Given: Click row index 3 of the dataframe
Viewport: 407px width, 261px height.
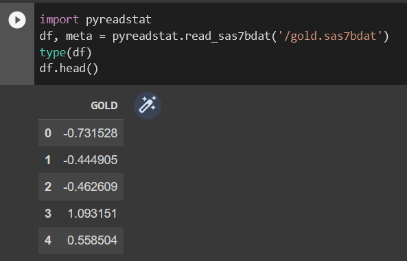Looking at the screenshot, I should click(48, 214).
